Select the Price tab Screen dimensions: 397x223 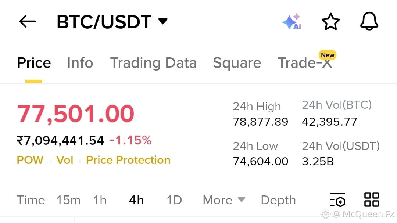[34, 63]
